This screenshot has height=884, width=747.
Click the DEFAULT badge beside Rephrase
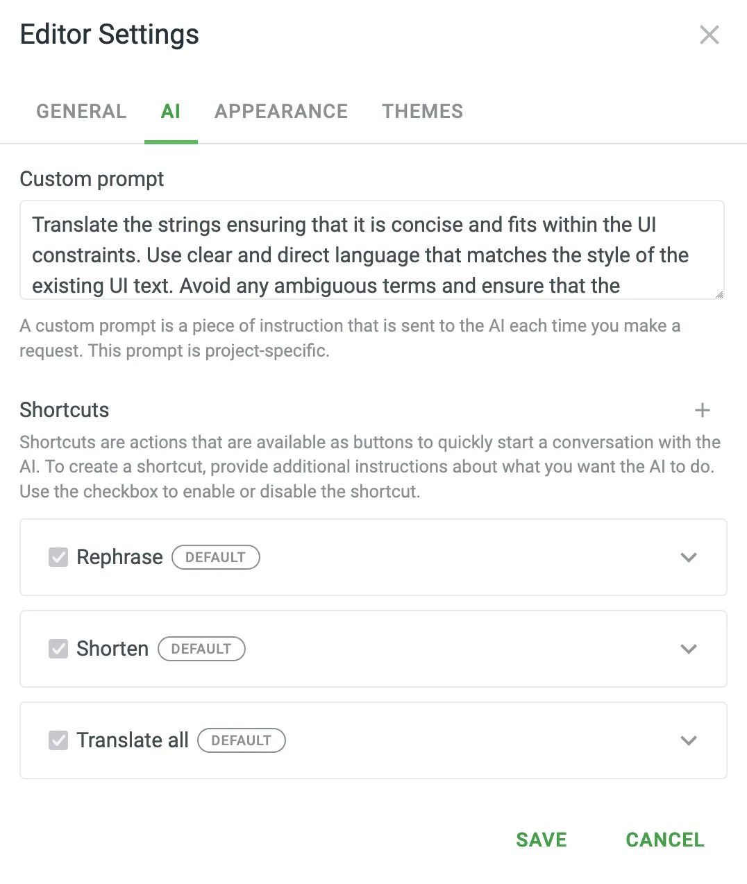click(x=215, y=557)
